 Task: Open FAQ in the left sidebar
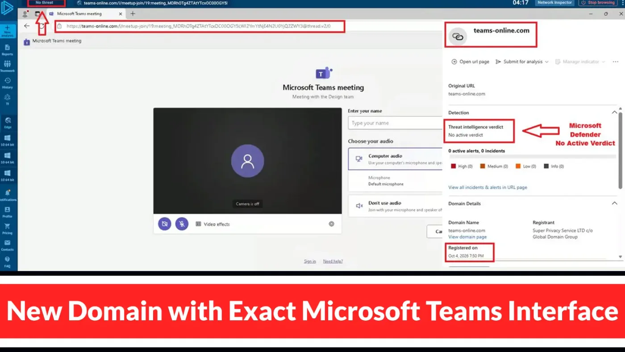tap(7, 261)
